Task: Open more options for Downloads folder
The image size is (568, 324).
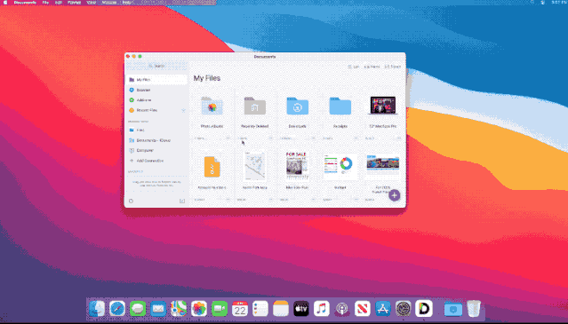Action: click(314, 138)
